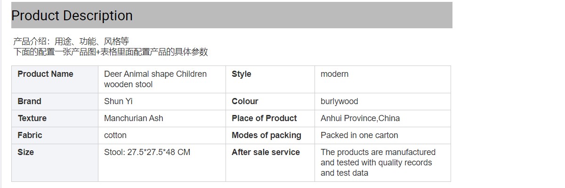
Task: Select the Place of Product label
Action: pyautogui.click(x=264, y=118)
